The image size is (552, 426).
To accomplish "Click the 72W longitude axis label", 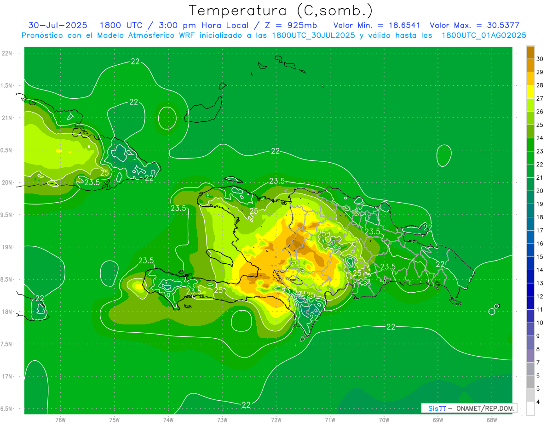I will (276, 420).
